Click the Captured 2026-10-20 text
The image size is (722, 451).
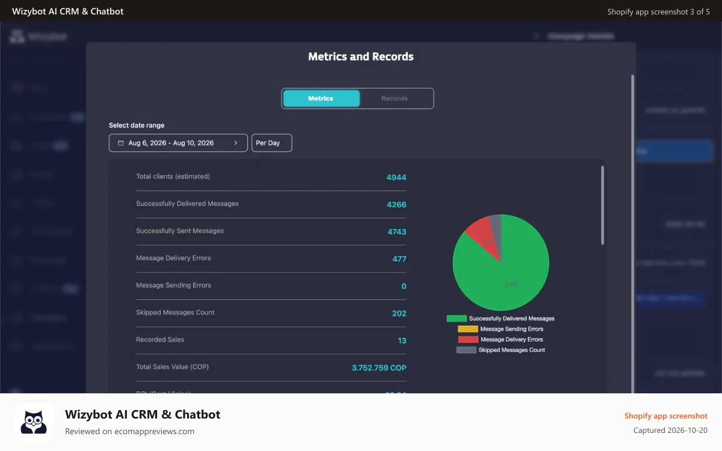click(x=670, y=431)
